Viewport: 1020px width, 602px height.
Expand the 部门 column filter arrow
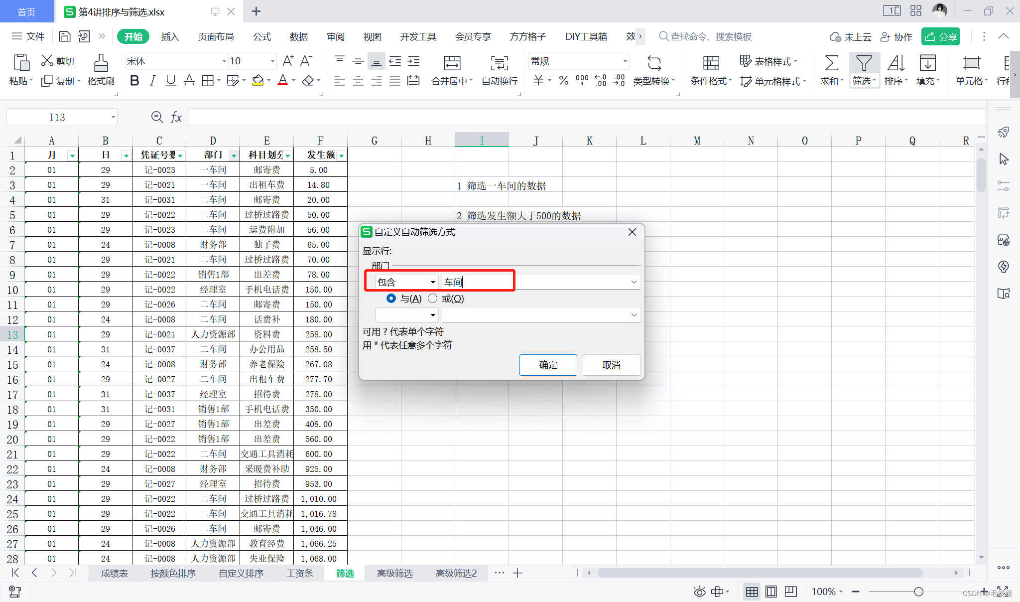tap(233, 155)
